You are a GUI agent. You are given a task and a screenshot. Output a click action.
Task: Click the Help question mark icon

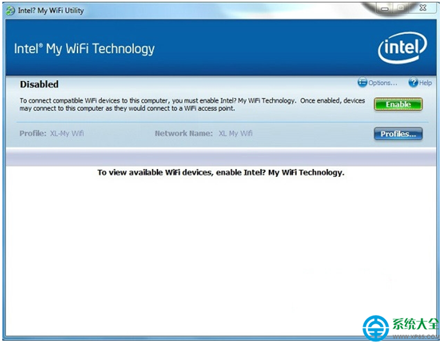(x=413, y=82)
